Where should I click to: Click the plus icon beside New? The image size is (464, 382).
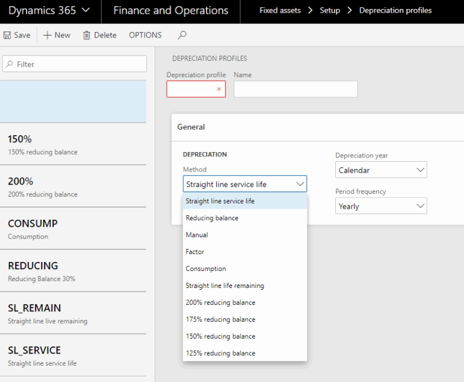[x=47, y=35]
